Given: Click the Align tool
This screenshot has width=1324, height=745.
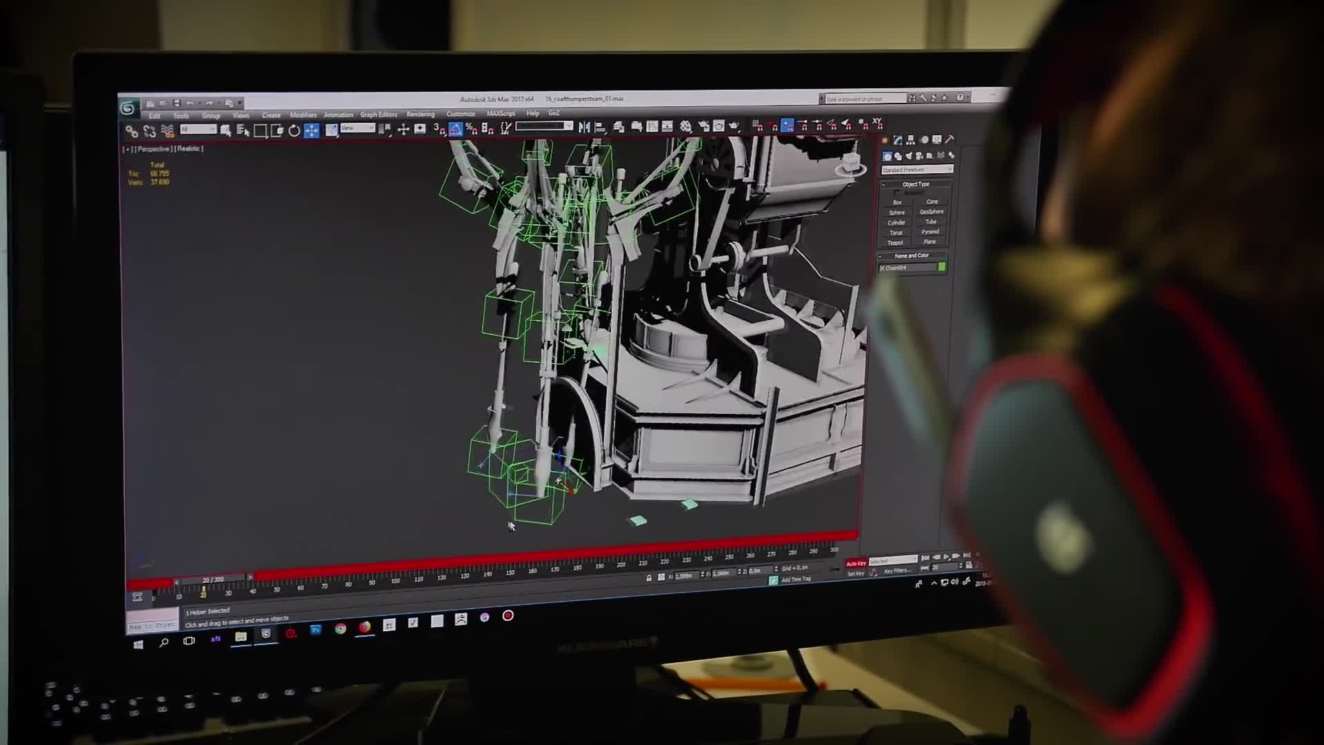Looking at the screenshot, I should point(601,126).
